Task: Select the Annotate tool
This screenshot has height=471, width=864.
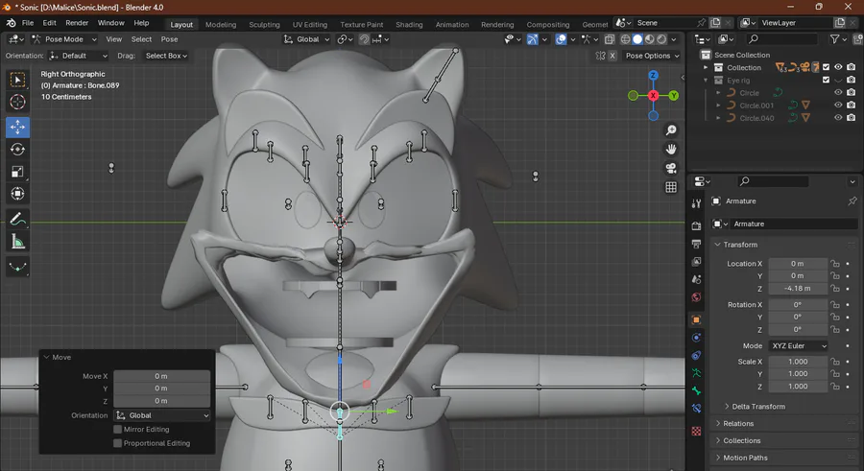Action: (x=18, y=220)
